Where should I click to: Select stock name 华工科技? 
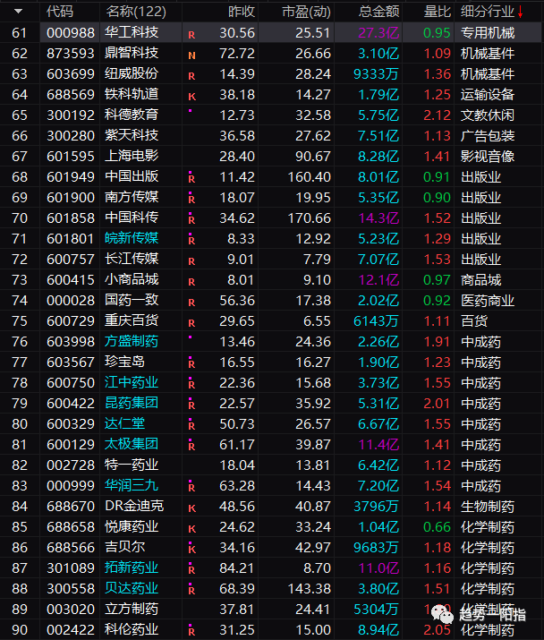(132, 32)
